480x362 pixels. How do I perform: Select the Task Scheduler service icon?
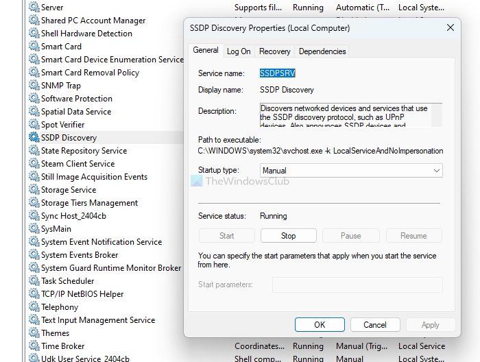34,281
